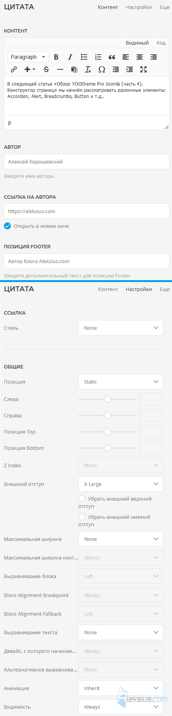
Task: Toggle bold formatting in the editor
Action: (x=56, y=57)
